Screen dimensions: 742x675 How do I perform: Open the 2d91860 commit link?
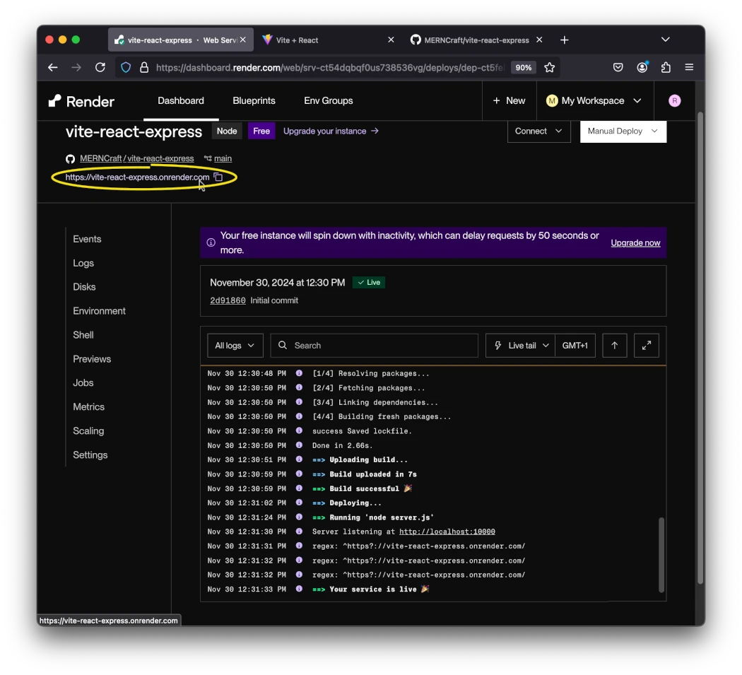(227, 300)
